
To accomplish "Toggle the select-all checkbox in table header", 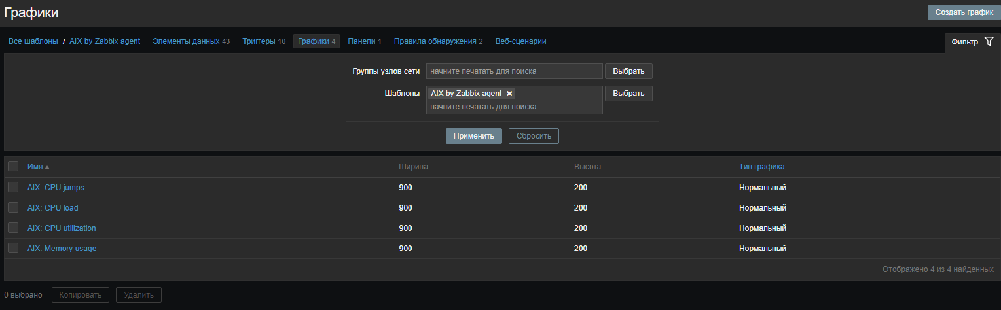I will (x=13, y=167).
